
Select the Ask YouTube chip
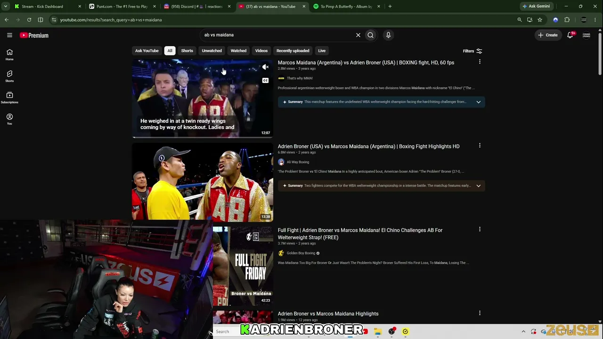coord(147,51)
